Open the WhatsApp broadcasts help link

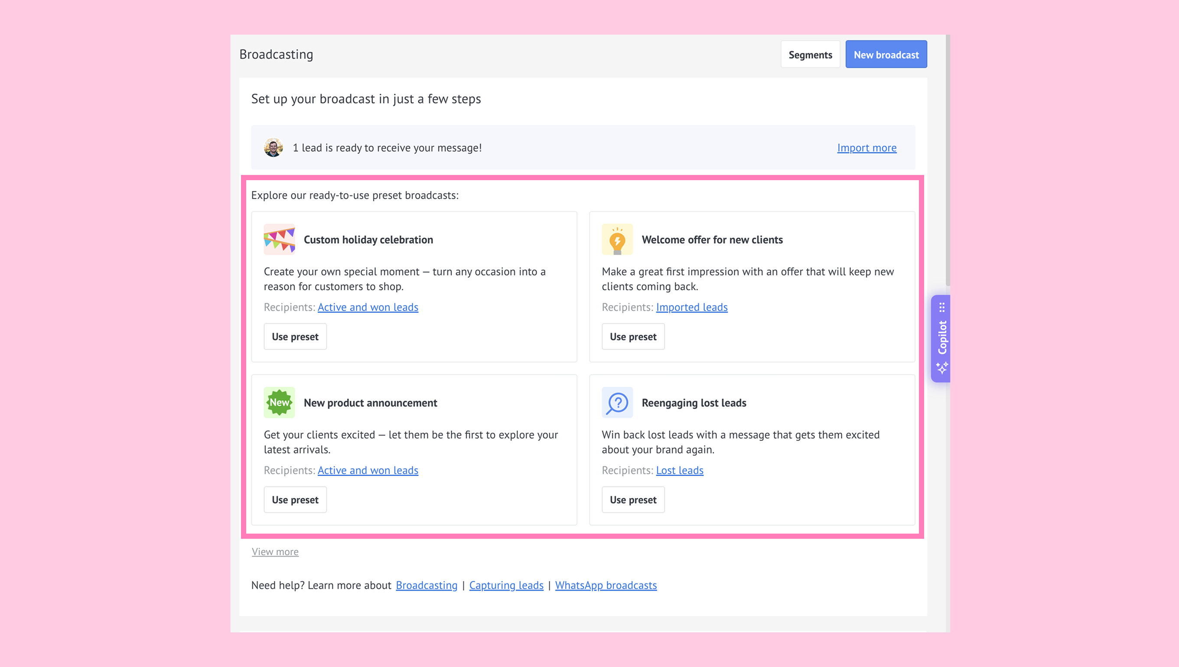click(606, 585)
